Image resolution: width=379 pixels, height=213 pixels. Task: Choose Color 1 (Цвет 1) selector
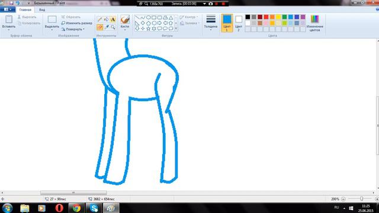point(227,23)
